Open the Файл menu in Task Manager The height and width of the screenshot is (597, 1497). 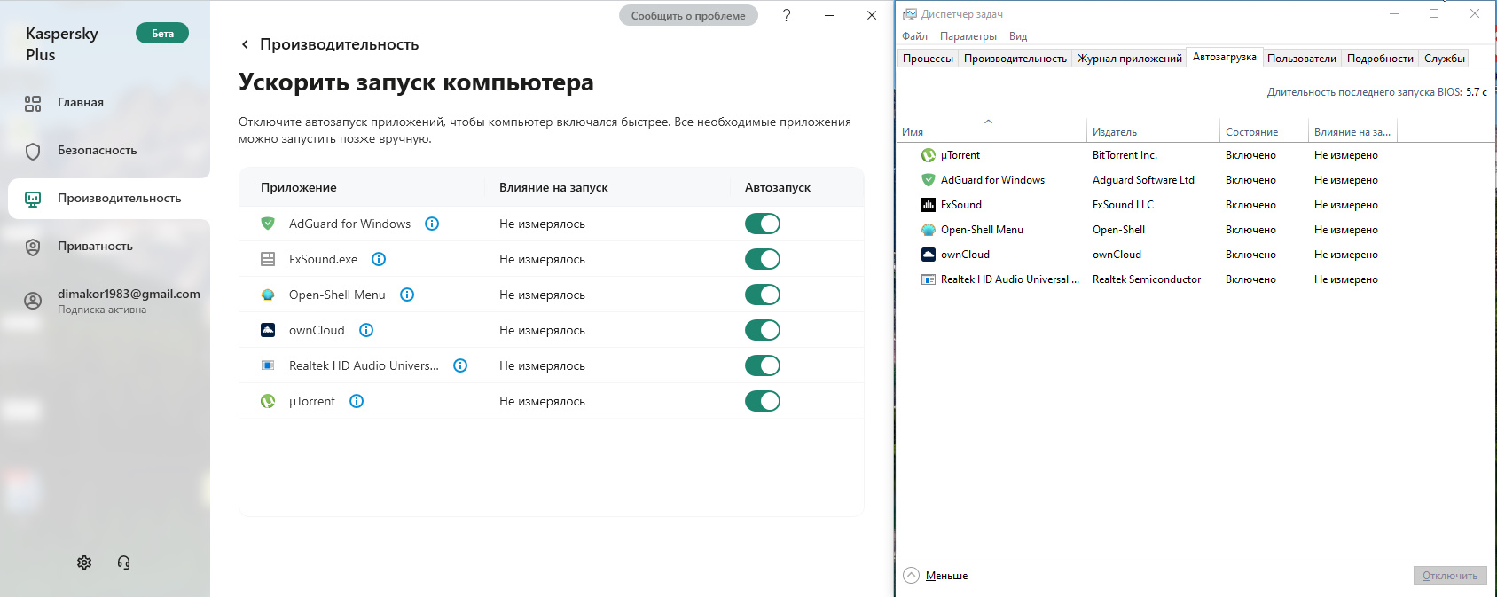click(914, 36)
